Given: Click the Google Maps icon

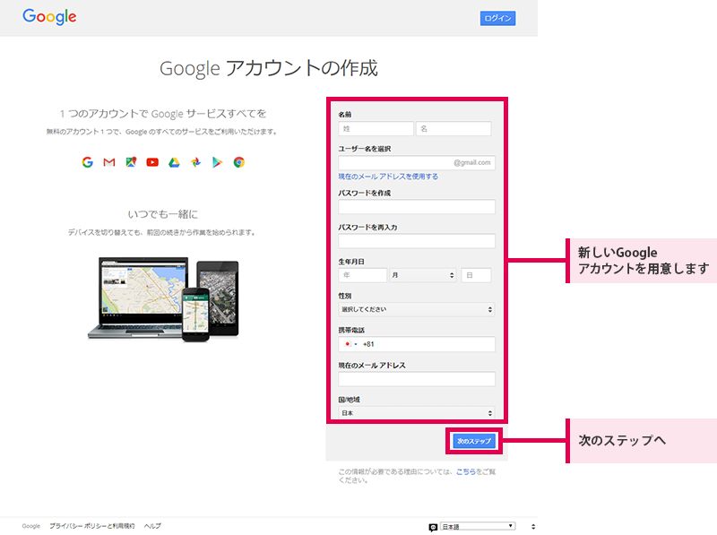Looking at the screenshot, I should (131, 162).
